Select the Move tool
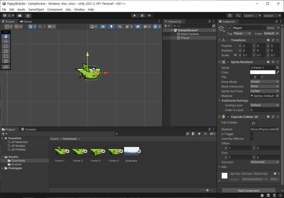The image size is (284, 198). 6,42
